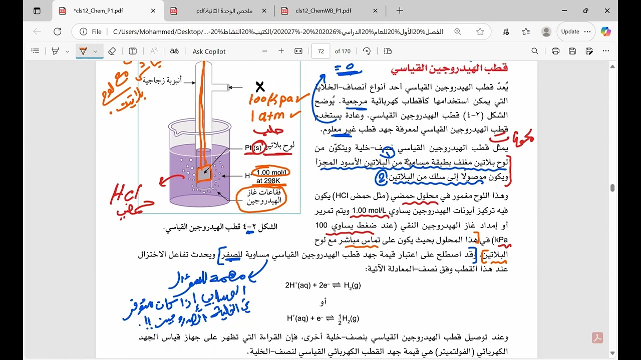The height and width of the screenshot is (360, 641).
Task: Click the Adobe Acrobat icon on page
Action: 597,337
